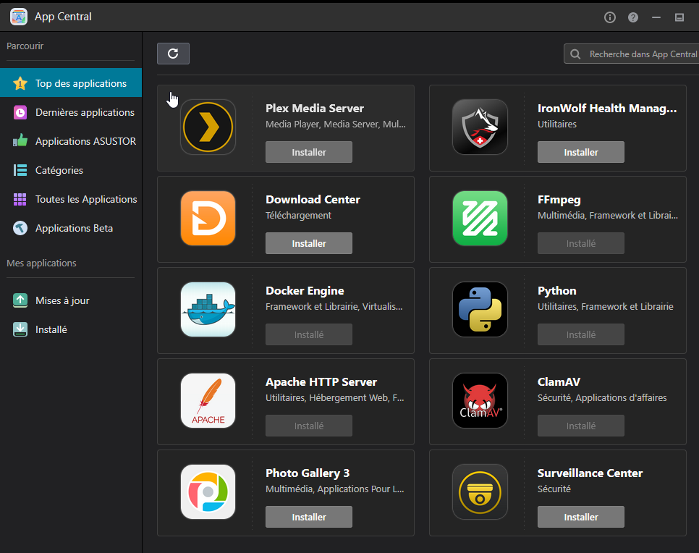Click Utilitaires, Framework et Librairie text
The width and height of the screenshot is (699, 553).
(606, 306)
